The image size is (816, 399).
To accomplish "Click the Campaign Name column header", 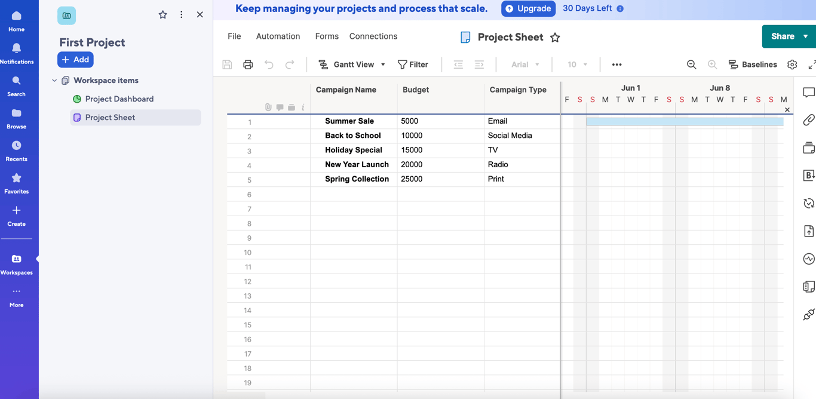I will coord(346,90).
